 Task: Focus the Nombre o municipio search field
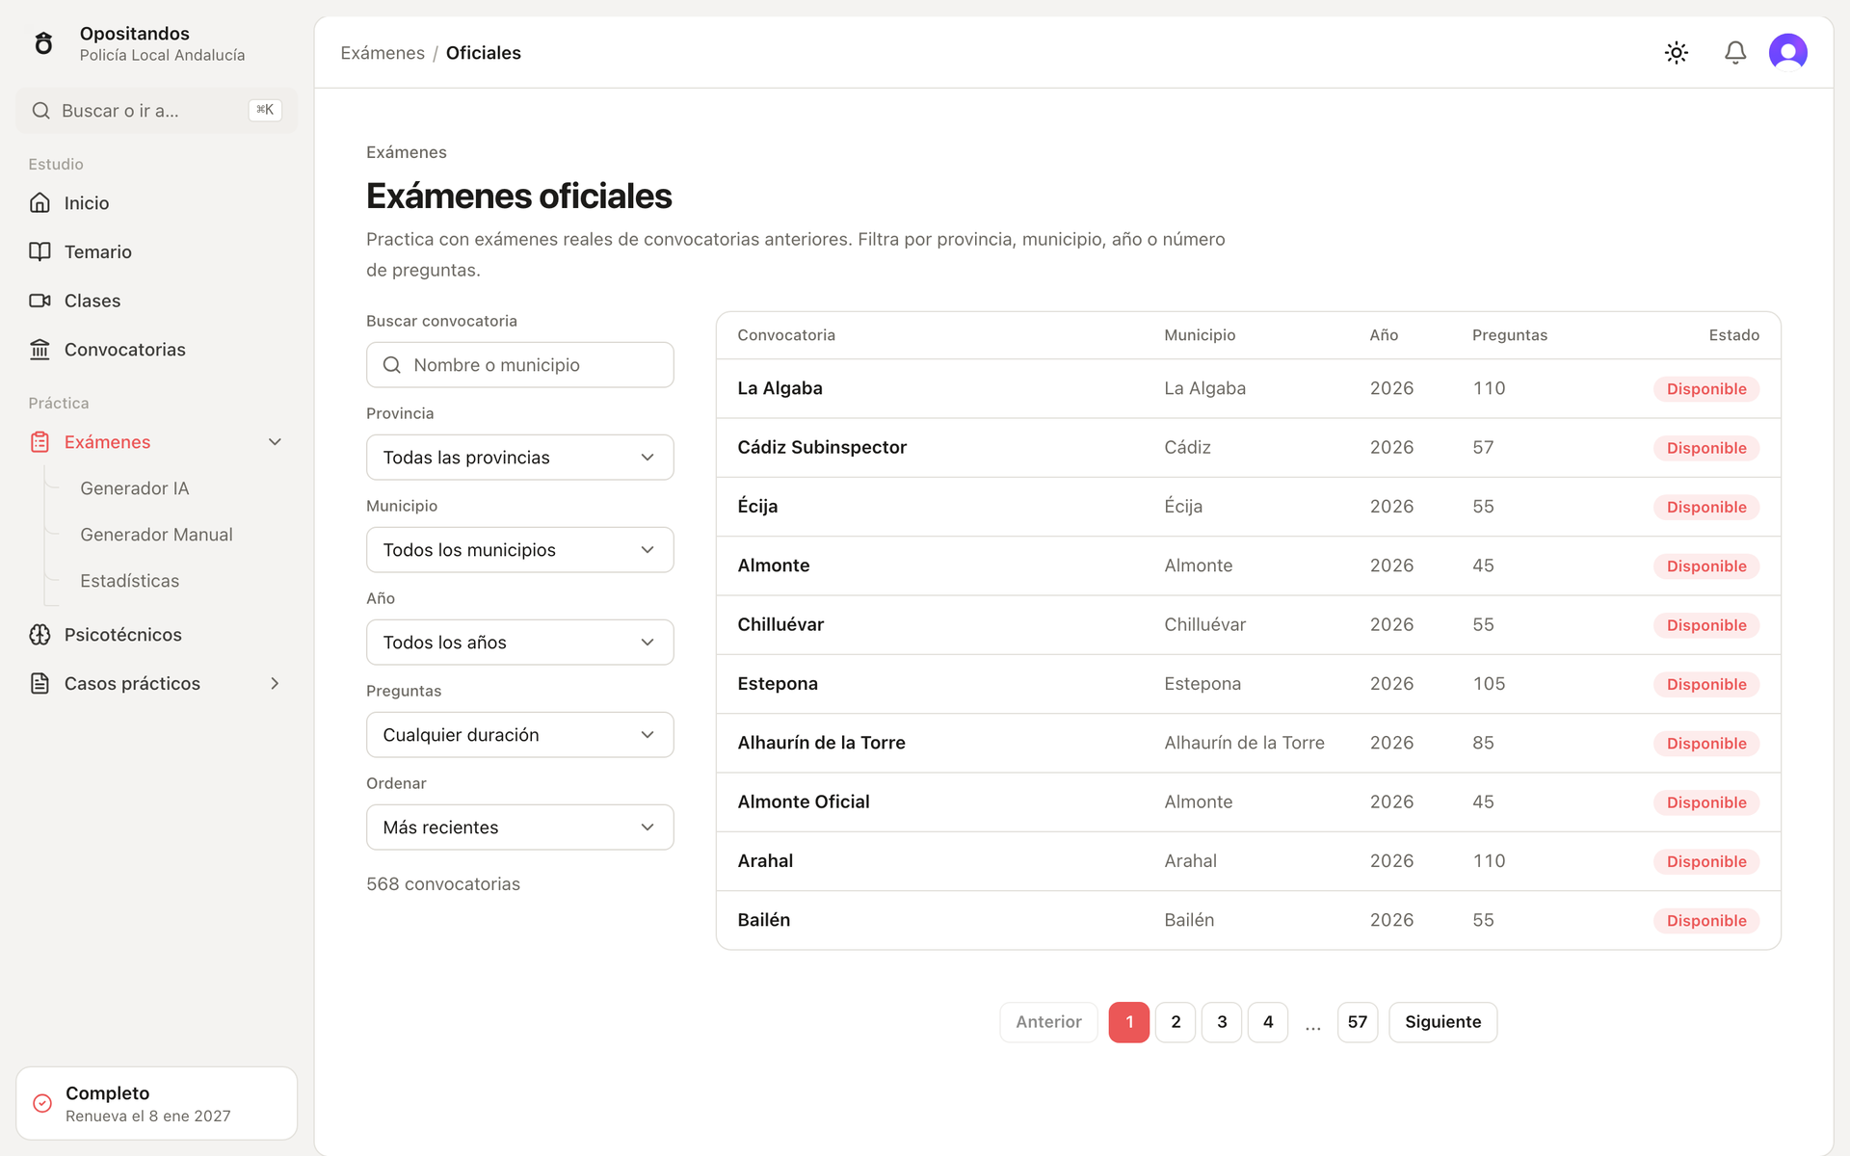tap(520, 365)
